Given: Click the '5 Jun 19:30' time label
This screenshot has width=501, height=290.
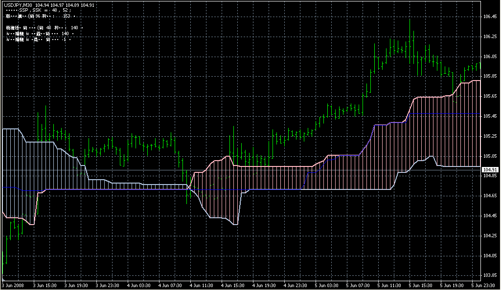Looking at the screenshot, I should click(452, 286).
